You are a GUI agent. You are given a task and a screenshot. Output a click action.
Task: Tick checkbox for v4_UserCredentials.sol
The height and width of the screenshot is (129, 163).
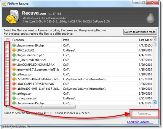click(x=7, y=59)
